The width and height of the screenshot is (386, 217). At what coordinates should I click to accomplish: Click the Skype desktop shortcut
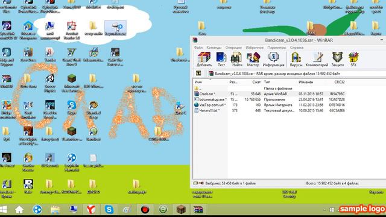[x=72, y=107]
